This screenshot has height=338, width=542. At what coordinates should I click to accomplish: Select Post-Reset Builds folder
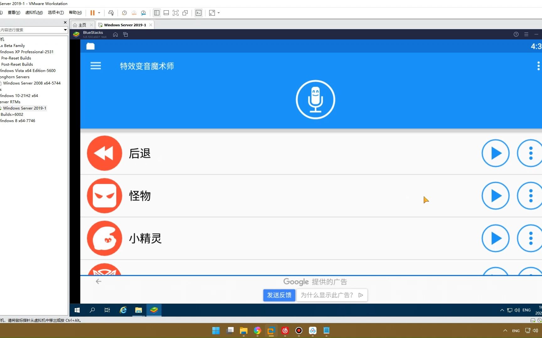click(x=17, y=64)
